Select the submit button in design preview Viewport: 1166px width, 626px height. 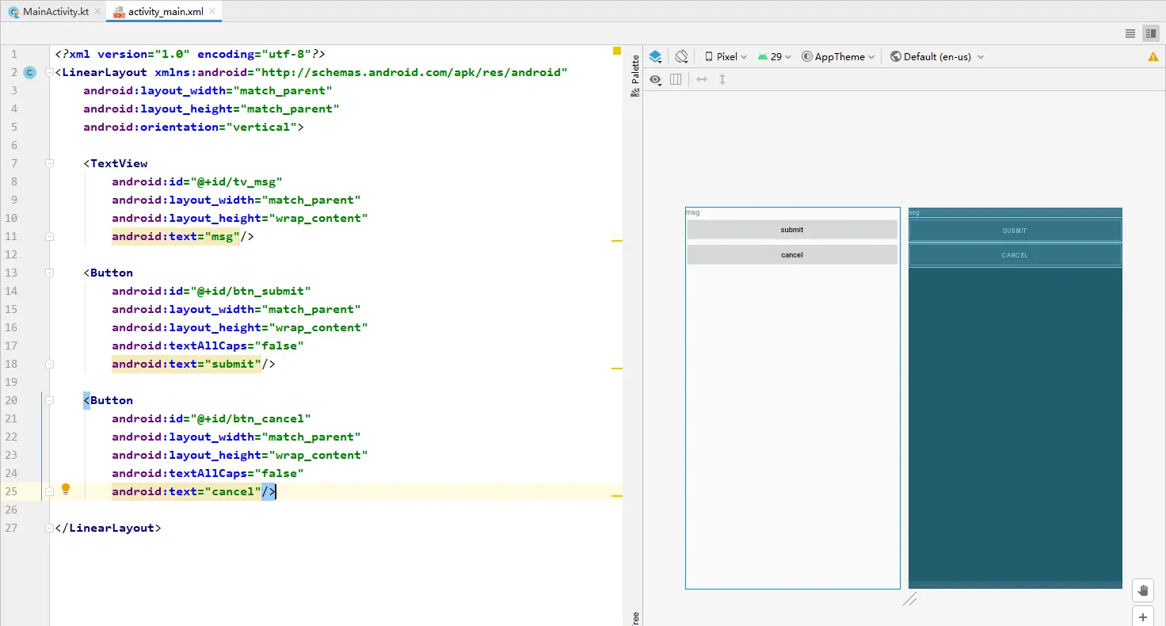coord(792,230)
